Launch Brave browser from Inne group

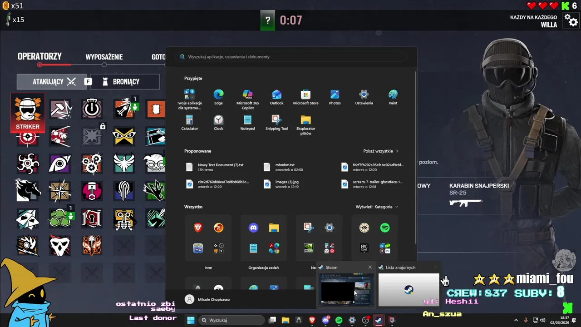click(x=198, y=228)
